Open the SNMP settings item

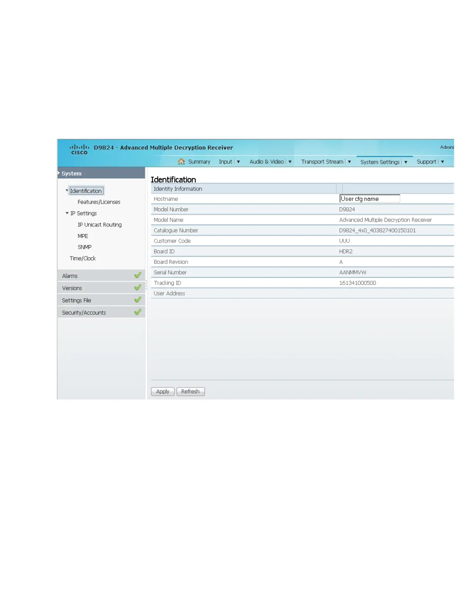click(85, 247)
